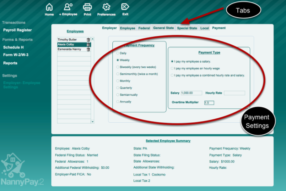The image size is (286, 191).
Task: Switch to the Federal tab
Action: (x=144, y=28)
